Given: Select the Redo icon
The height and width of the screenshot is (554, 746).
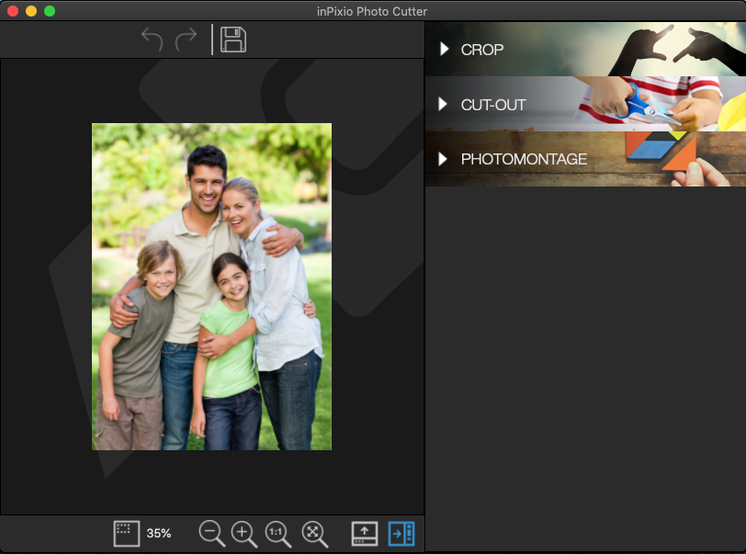Looking at the screenshot, I should (x=186, y=39).
